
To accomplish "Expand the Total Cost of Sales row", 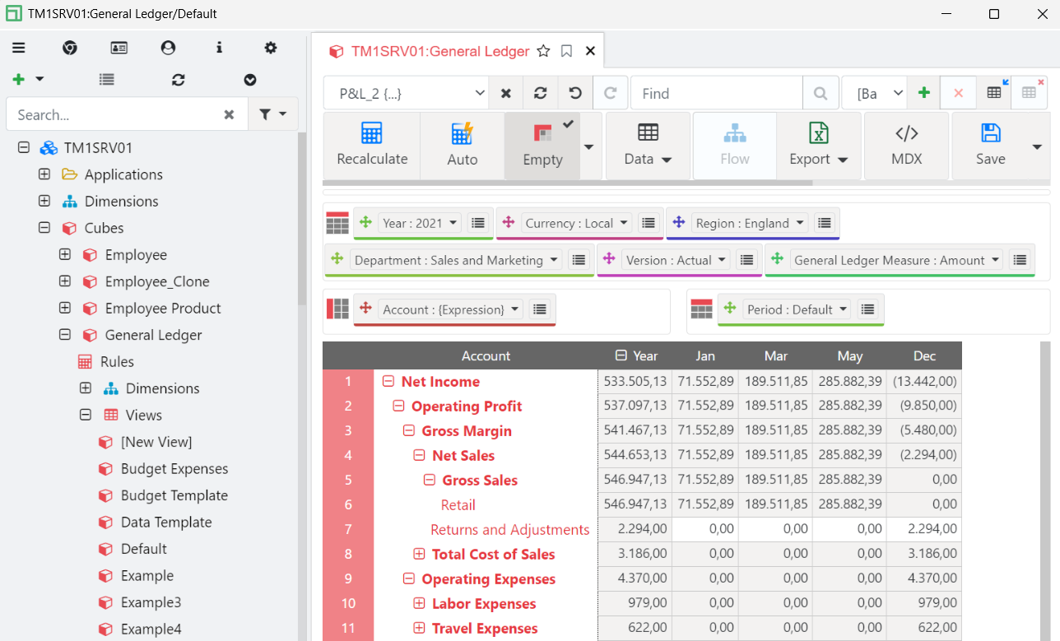I will (x=419, y=554).
